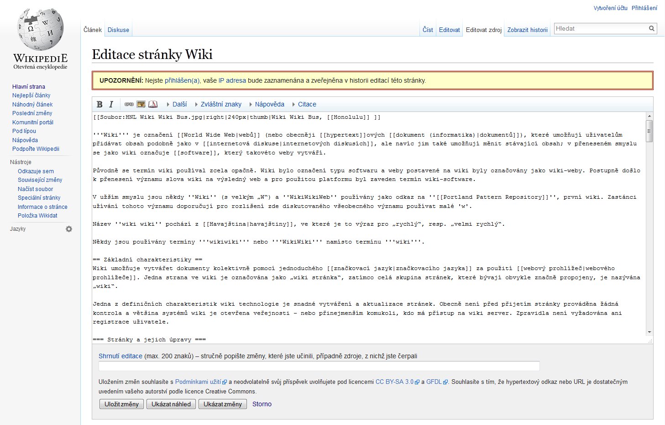Click the Přihlášení link
Image resolution: width=665 pixels, height=425 pixels.
[x=644, y=8]
